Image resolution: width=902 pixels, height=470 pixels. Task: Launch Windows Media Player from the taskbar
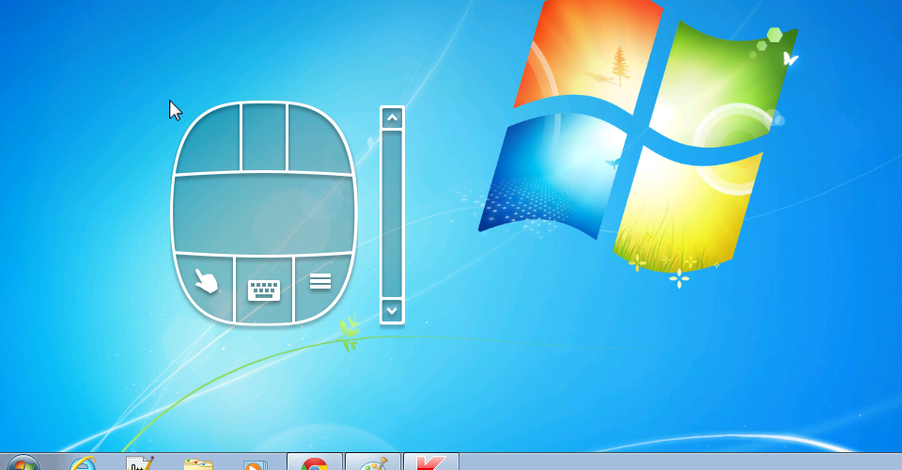[255, 464]
